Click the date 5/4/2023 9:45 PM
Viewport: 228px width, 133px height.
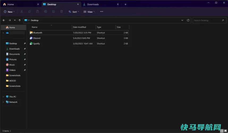tap(81, 38)
